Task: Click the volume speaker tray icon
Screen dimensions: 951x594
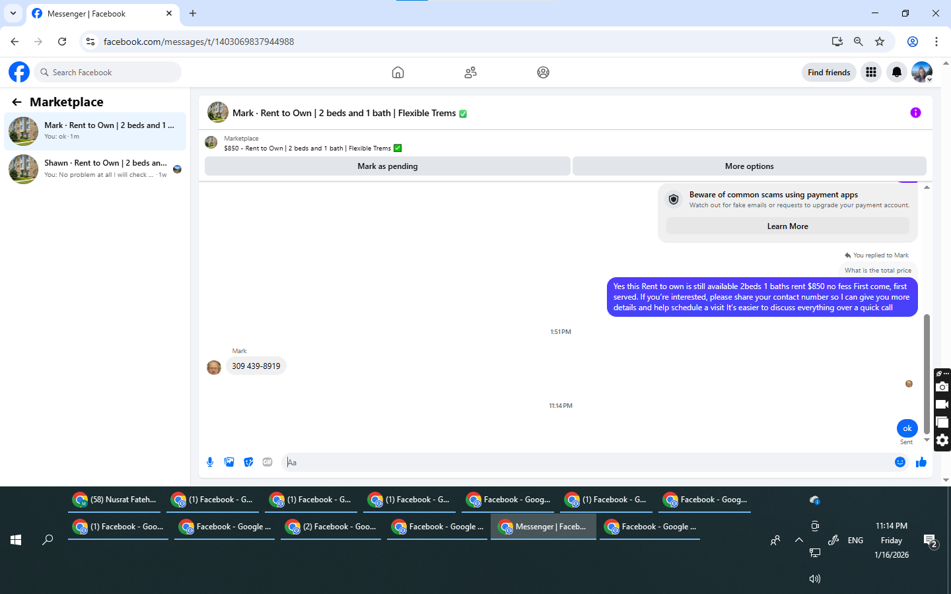Action: (815, 579)
